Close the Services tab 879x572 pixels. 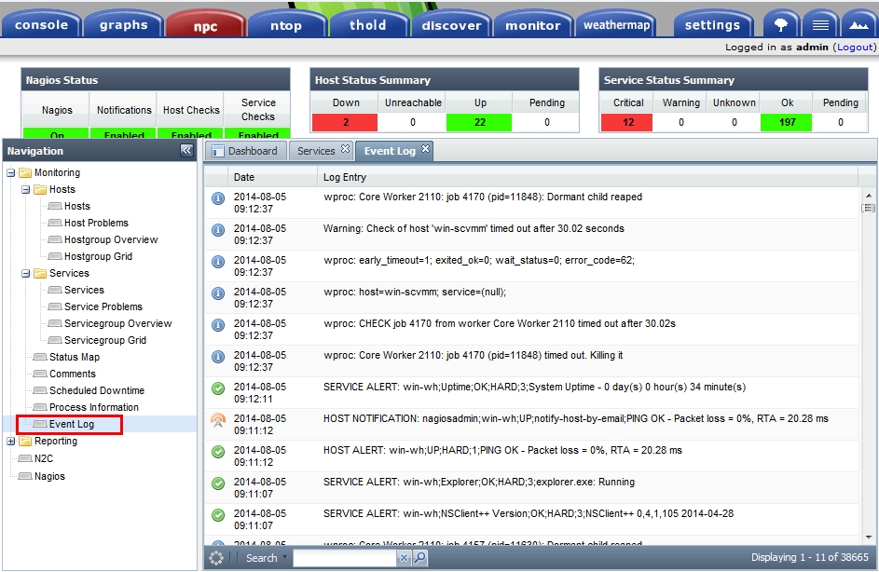point(345,149)
